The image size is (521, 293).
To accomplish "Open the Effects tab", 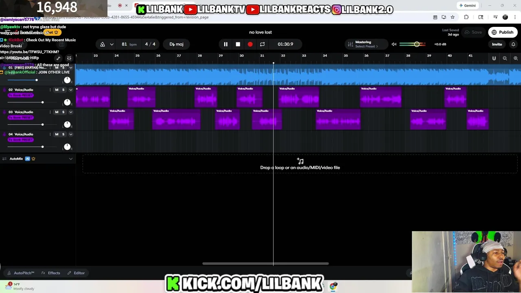I will coord(51,273).
